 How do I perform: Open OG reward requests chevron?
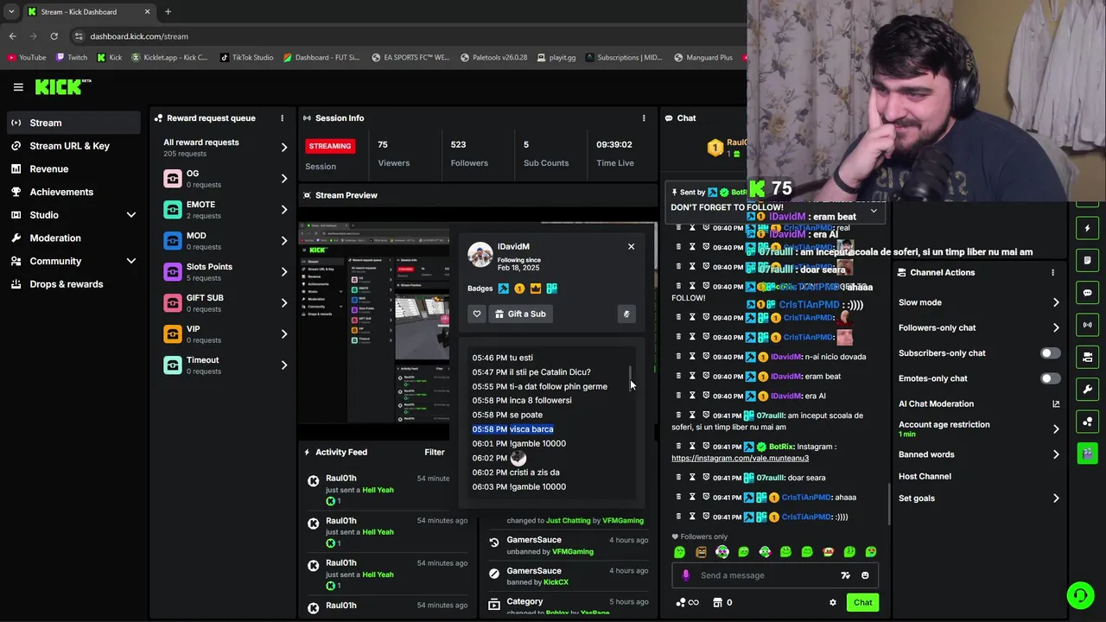[283, 179]
